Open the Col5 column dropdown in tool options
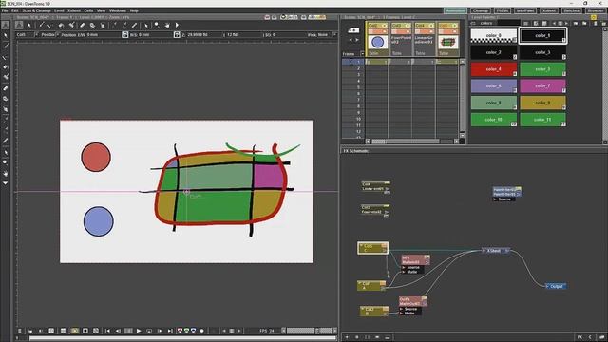The width and height of the screenshot is (608, 342). pyautogui.click(x=36, y=35)
